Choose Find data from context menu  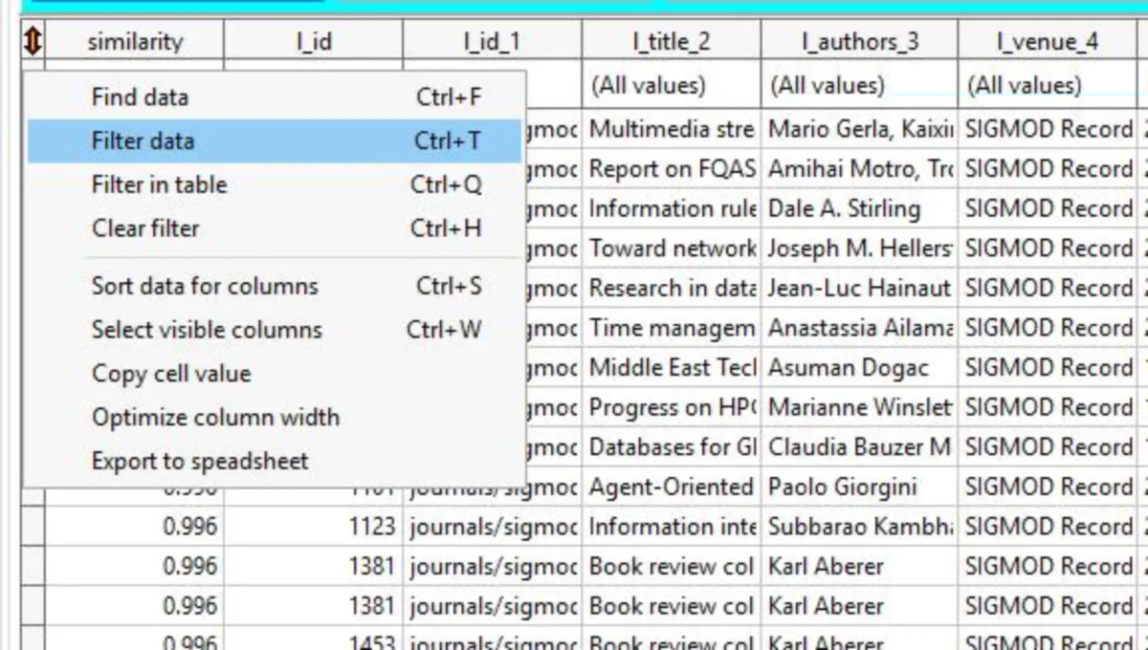pyautogui.click(x=275, y=97)
